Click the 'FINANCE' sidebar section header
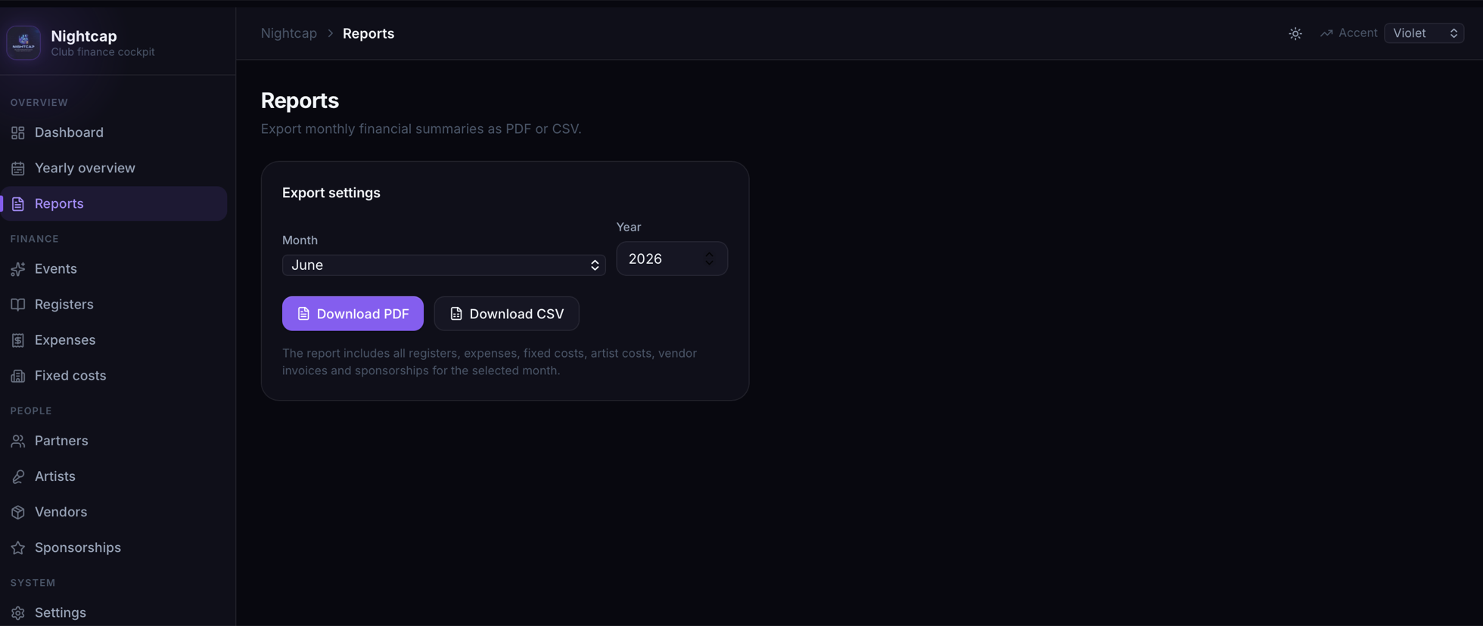Image resolution: width=1483 pixels, height=626 pixels. coord(35,238)
